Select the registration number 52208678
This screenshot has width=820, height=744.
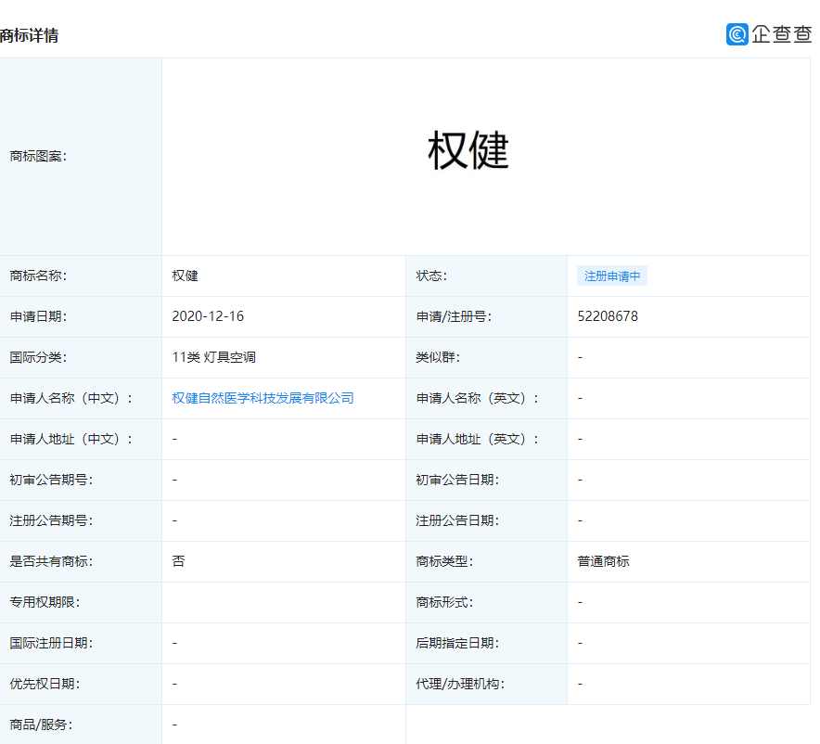tap(608, 316)
